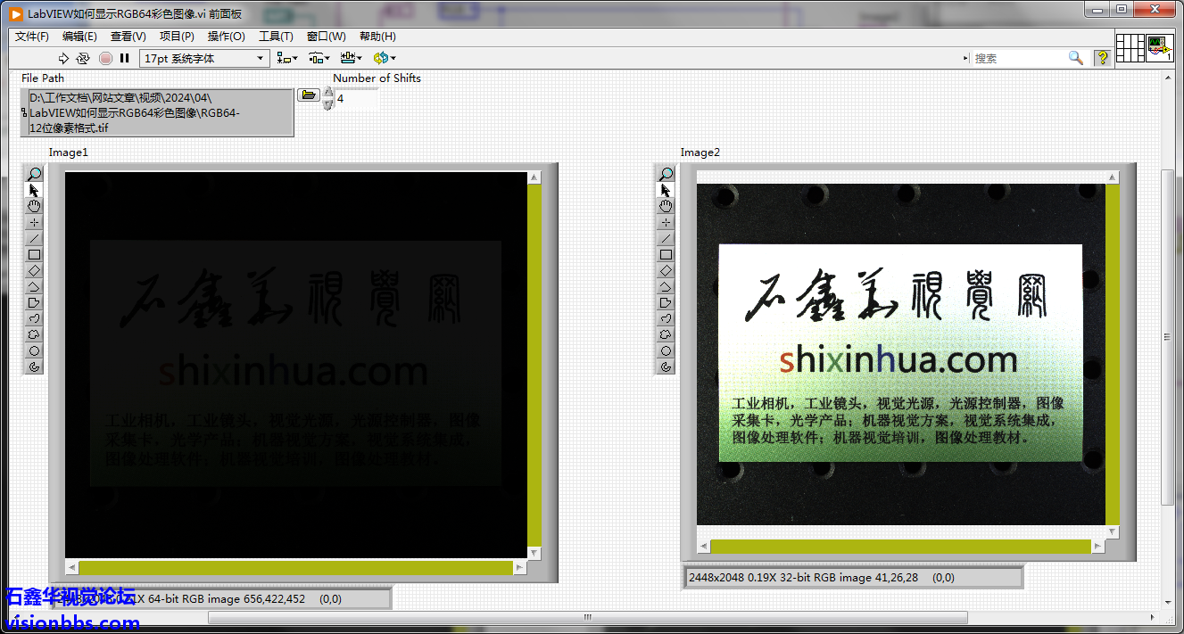Click the Run Continuously button
Viewport: 1184px width, 634px height.
[x=83, y=58]
